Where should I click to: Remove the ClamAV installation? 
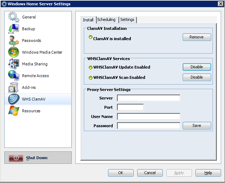click(x=197, y=37)
